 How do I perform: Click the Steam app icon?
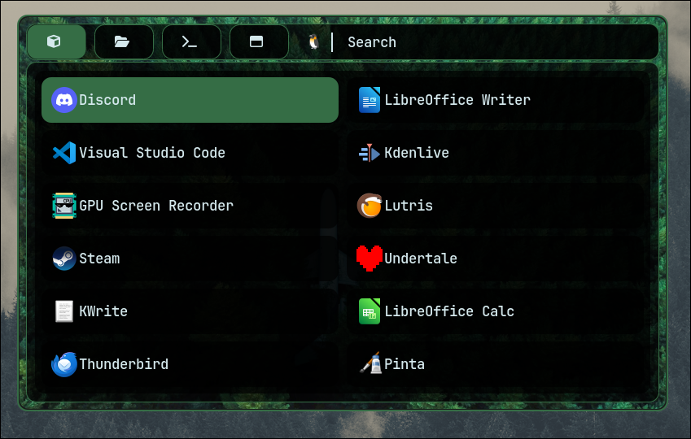[64, 259]
